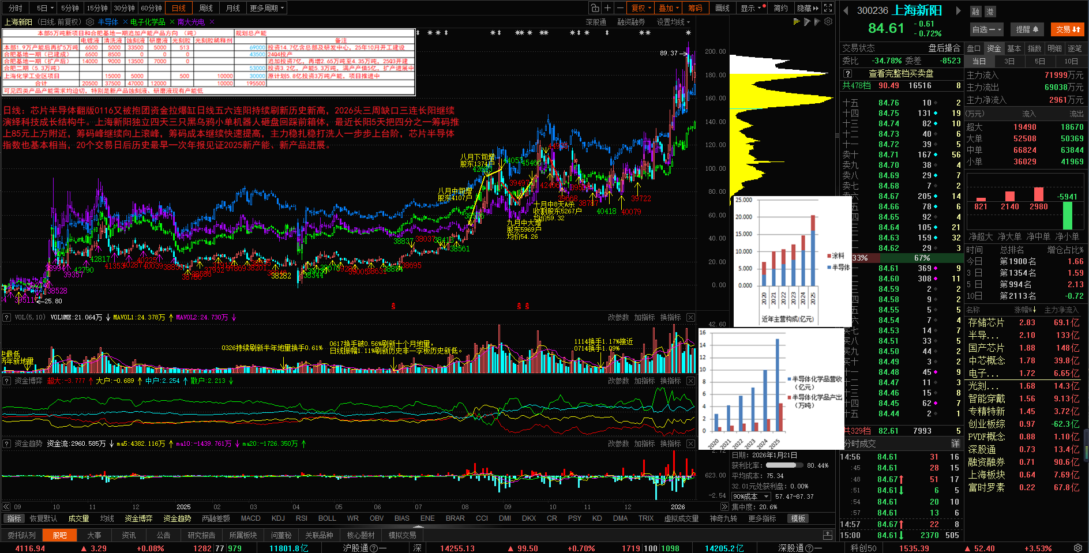Toggle the 成交量 indicator
This screenshot has width=1089, height=553.
(78, 519)
